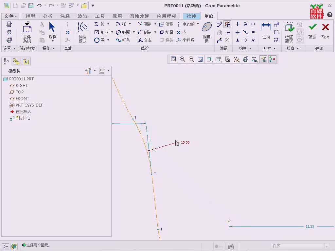The width and height of the screenshot is (335, 251).
Task: Apply the Parallel constraint
Action: coord(253,40)
